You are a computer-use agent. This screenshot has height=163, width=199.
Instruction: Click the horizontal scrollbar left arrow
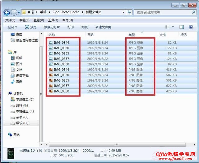pyautogui.click(x=46, y=144)
